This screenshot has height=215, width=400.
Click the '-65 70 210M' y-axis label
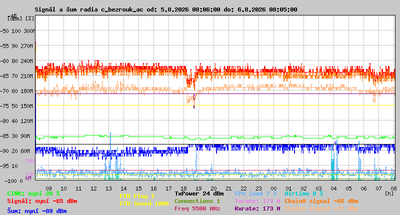click(16, 76)
